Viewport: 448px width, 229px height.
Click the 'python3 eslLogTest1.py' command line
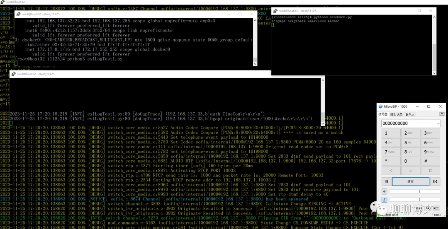[x=95, y=59]
